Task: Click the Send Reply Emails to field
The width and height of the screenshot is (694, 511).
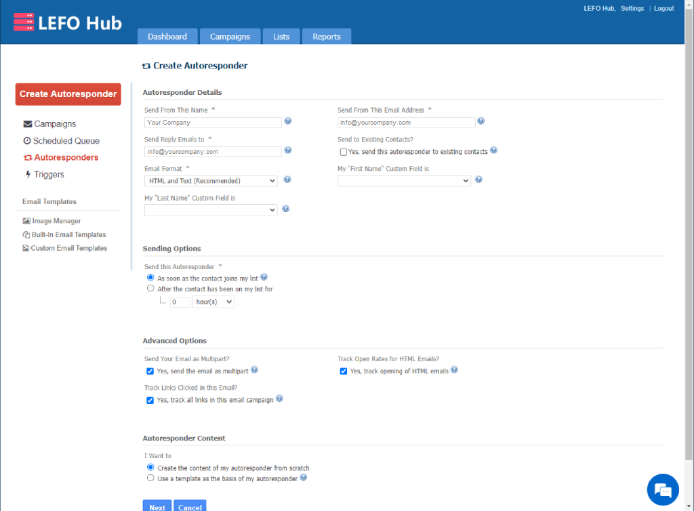Action: coord(213,152)
